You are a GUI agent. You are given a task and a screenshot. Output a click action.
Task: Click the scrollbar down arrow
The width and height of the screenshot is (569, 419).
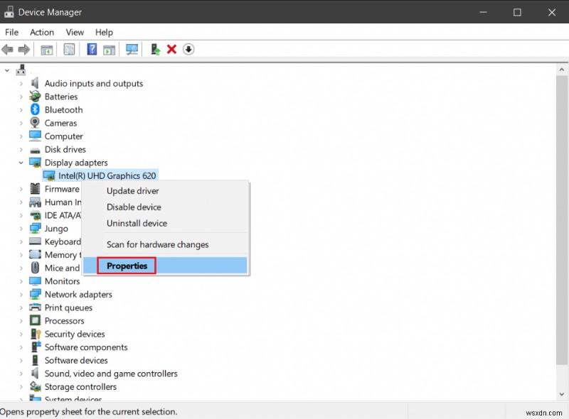click(562, 394)
